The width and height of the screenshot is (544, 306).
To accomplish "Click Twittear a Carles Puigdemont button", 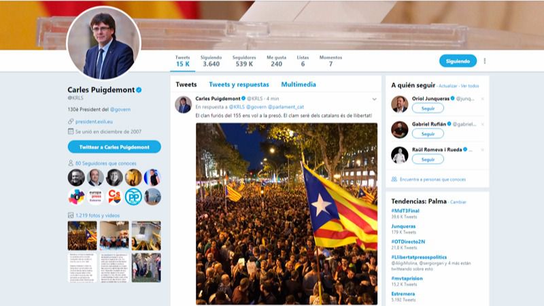I will point(114,147).
